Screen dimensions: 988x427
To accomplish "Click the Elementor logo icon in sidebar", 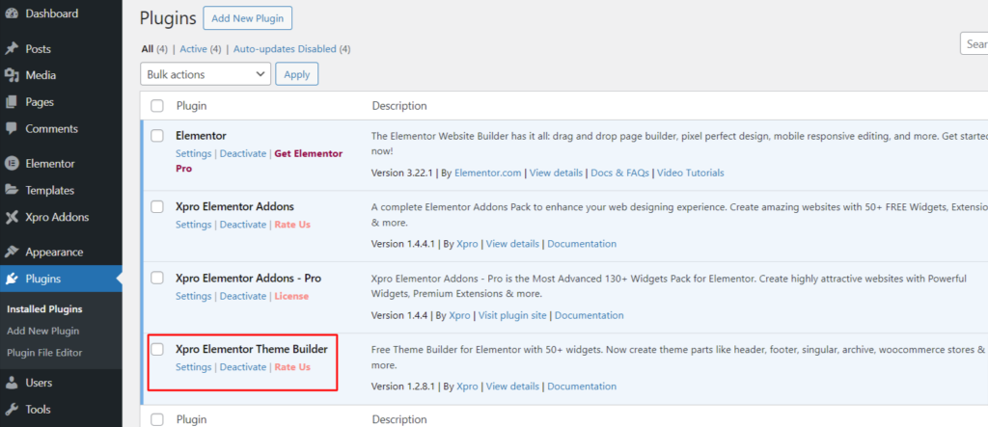I will pos(12,164).
